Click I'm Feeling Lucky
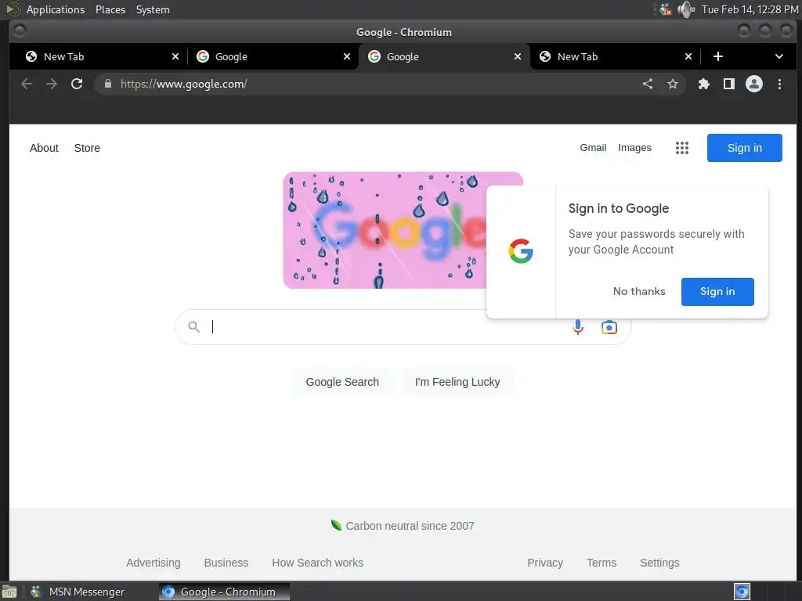The image size is (802, 601). pos(457,382)
